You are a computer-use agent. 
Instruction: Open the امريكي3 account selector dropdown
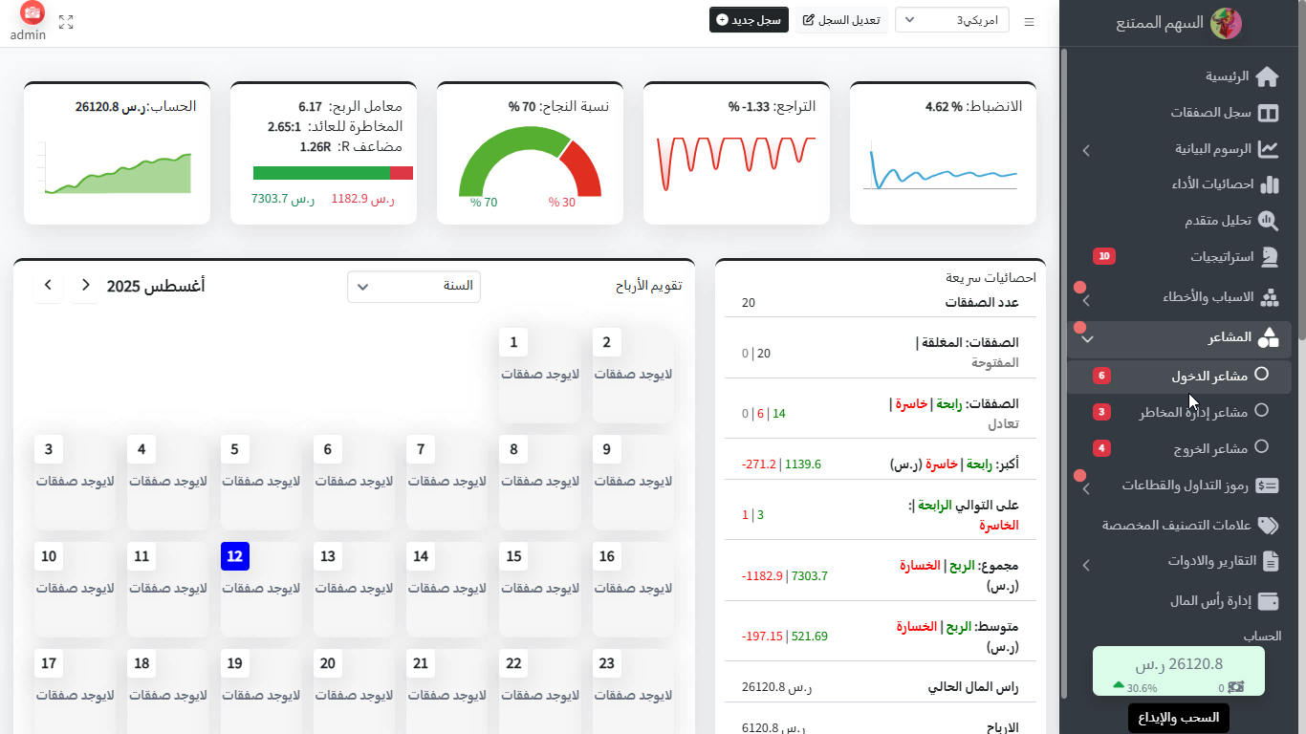coord(951,19)
